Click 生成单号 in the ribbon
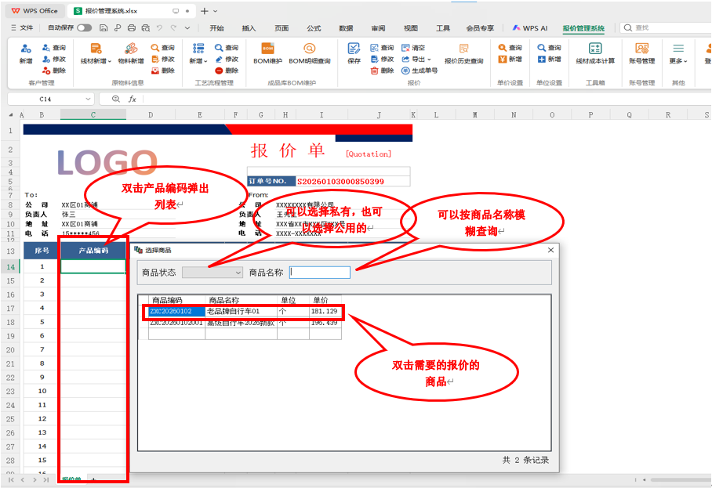712x488 pixels. [x=420, y=70]
